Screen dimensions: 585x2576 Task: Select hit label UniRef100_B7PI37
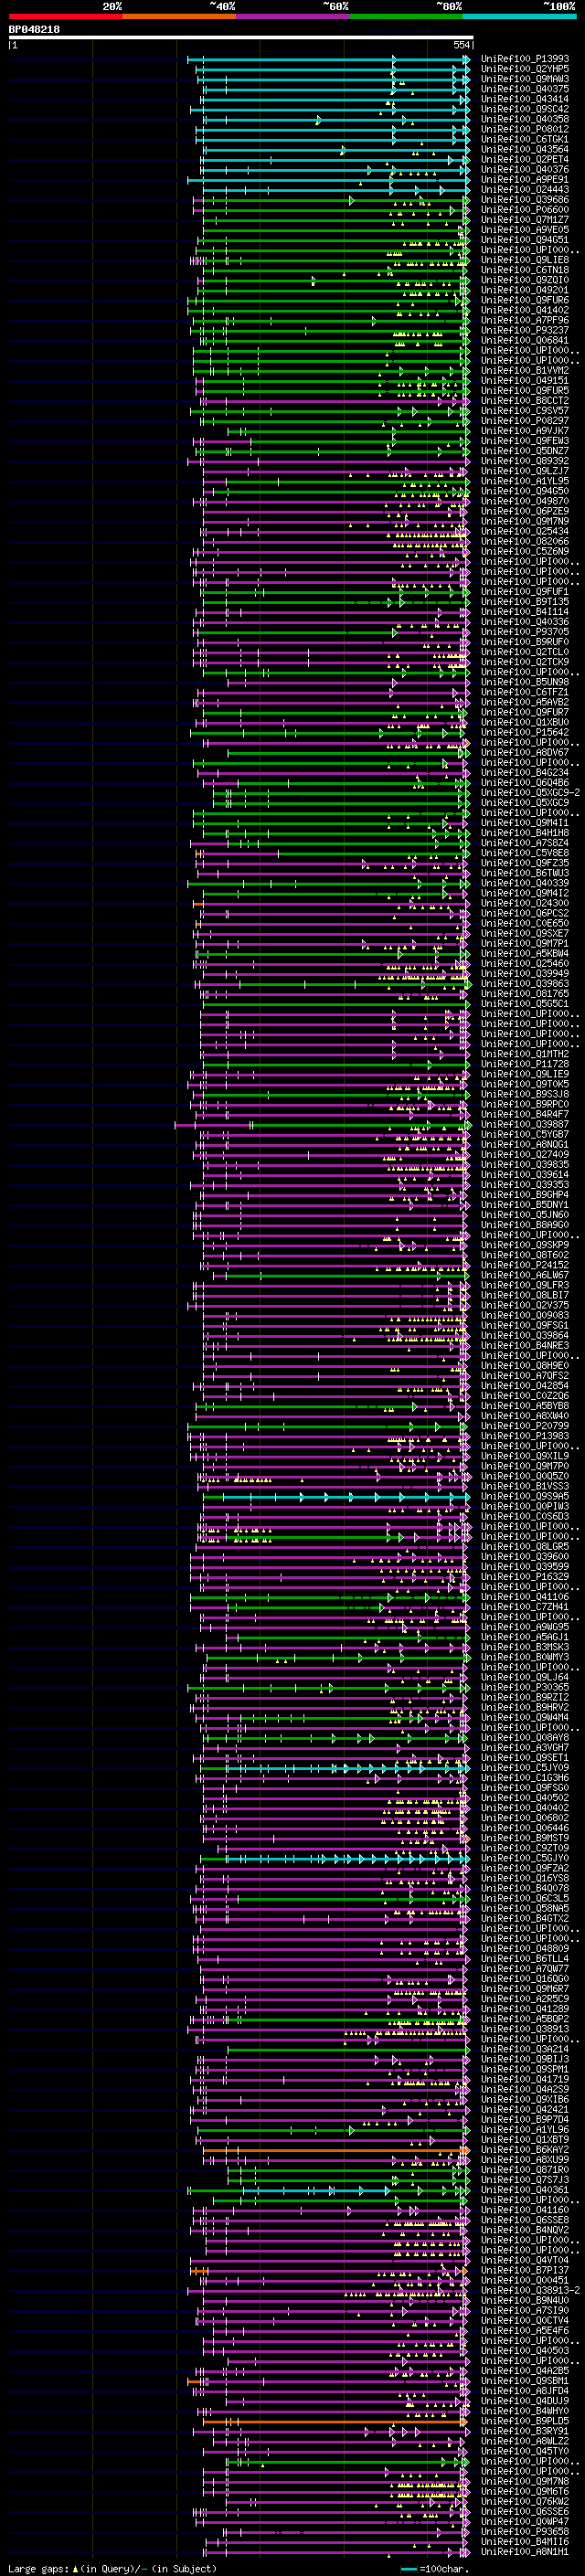click(x=525, y=2270)
